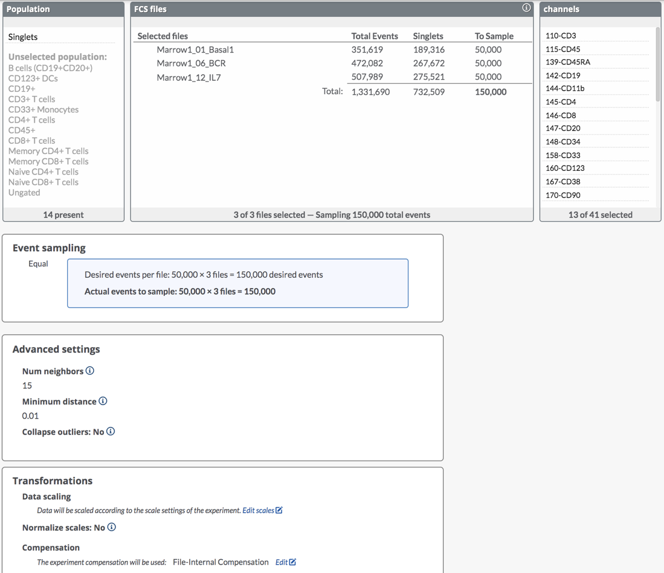Viewport: 664px width, 573px height.
Task: Select the CD45+ population
Action: [22, 130]
